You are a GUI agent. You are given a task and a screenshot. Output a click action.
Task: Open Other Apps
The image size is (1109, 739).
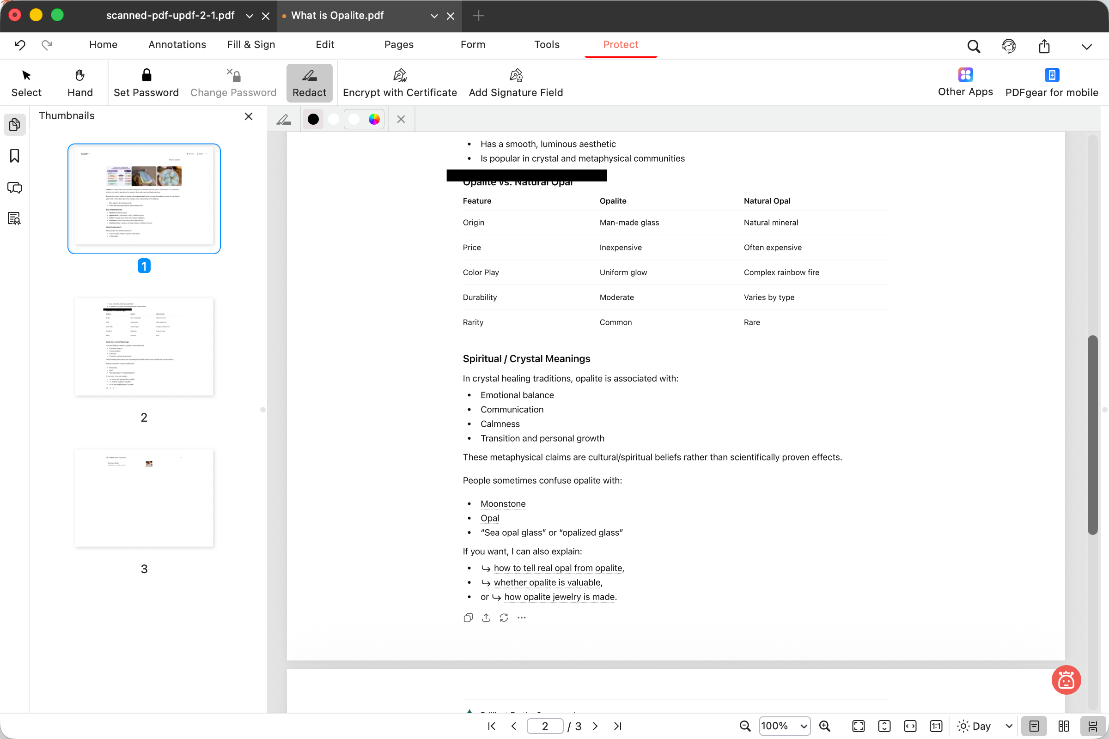[965, 82]
